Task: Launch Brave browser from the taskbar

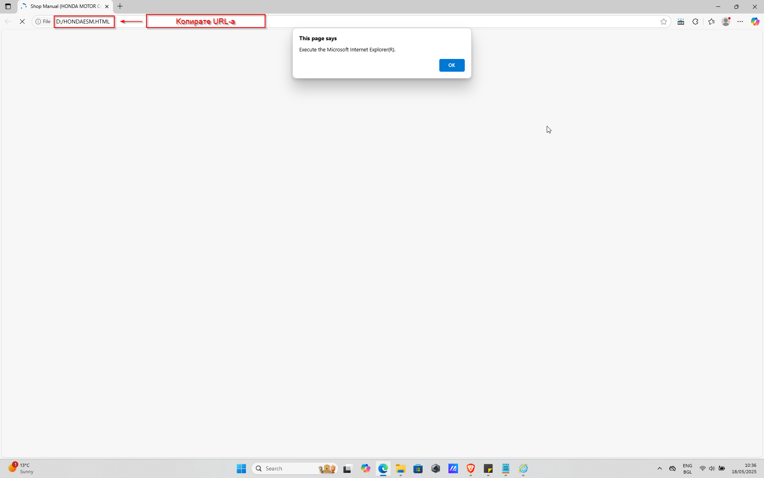Action: pyautogui.click(x=470, y=468)
